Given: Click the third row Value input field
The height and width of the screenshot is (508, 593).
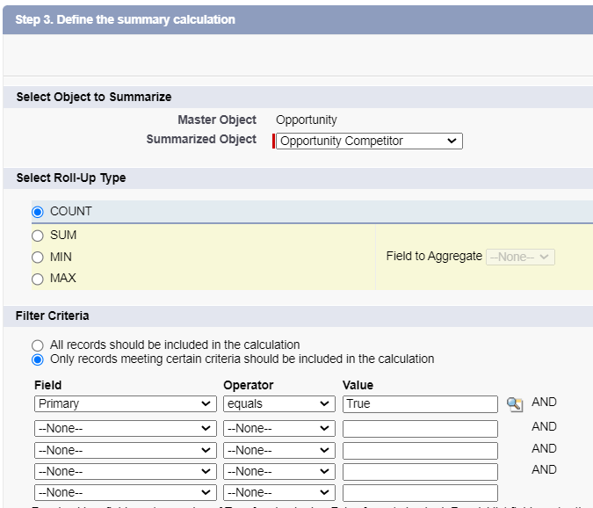Looking at the screenshot, I should coord(420,450).
